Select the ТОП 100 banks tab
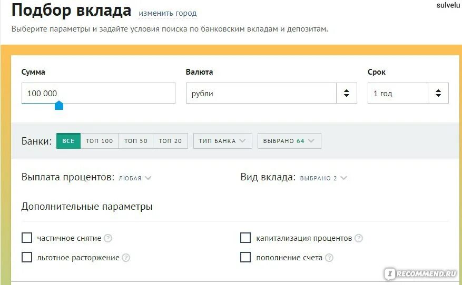The height and width of the screenshot is (285, 462). (x=100, y=141)
